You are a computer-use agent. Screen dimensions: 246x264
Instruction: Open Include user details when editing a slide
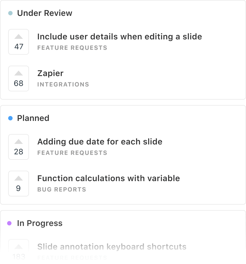coord(119,37)
